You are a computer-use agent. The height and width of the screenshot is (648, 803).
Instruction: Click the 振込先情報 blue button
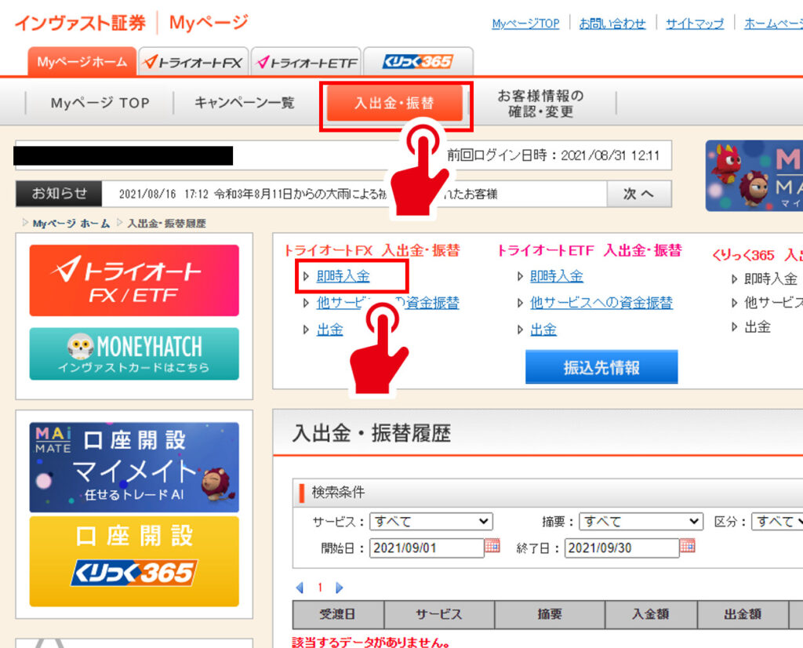click(601, 367)
